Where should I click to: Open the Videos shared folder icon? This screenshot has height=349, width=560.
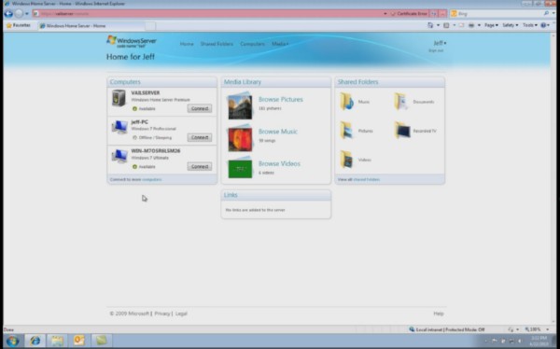point(347,160)
